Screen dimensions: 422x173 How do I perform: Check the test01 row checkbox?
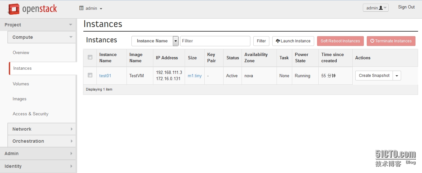click(90, 75)
